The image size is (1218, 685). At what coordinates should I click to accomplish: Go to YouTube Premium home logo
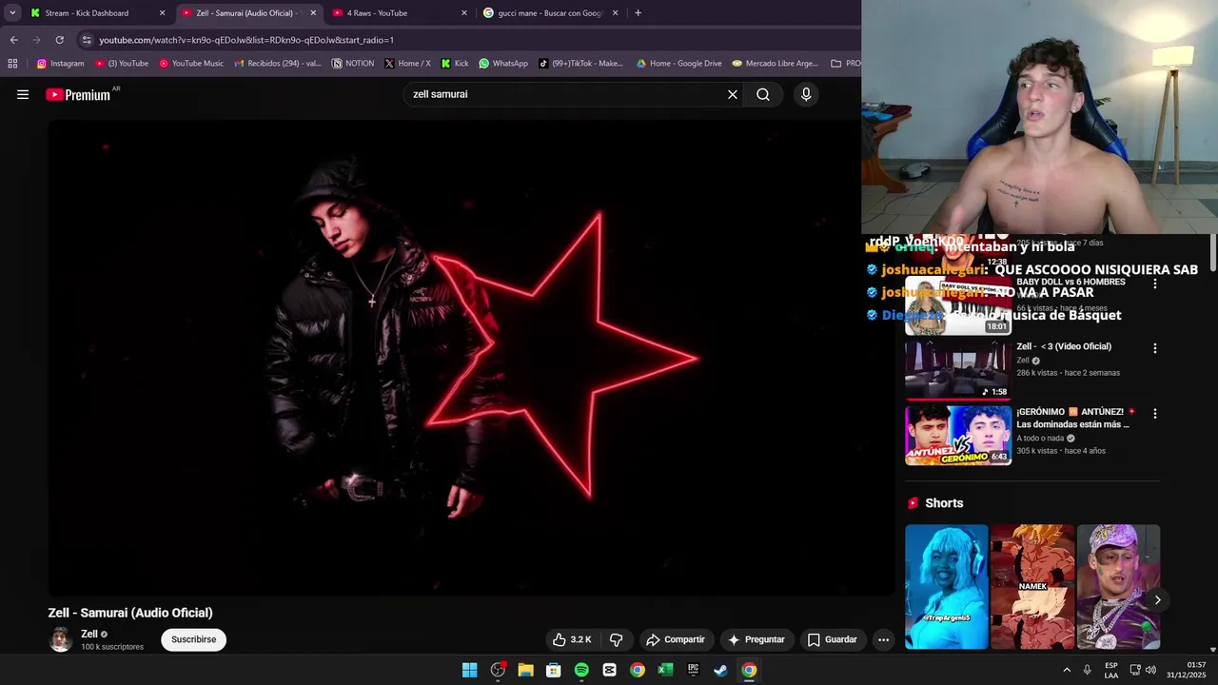(x=78, y=94)
